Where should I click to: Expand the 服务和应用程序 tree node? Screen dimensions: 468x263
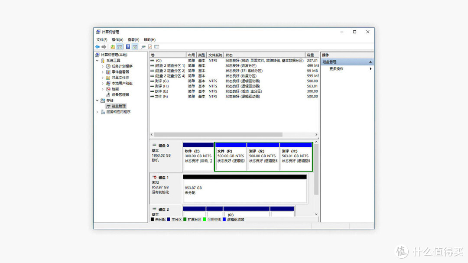pyautogui.click(x=97, y=111)
